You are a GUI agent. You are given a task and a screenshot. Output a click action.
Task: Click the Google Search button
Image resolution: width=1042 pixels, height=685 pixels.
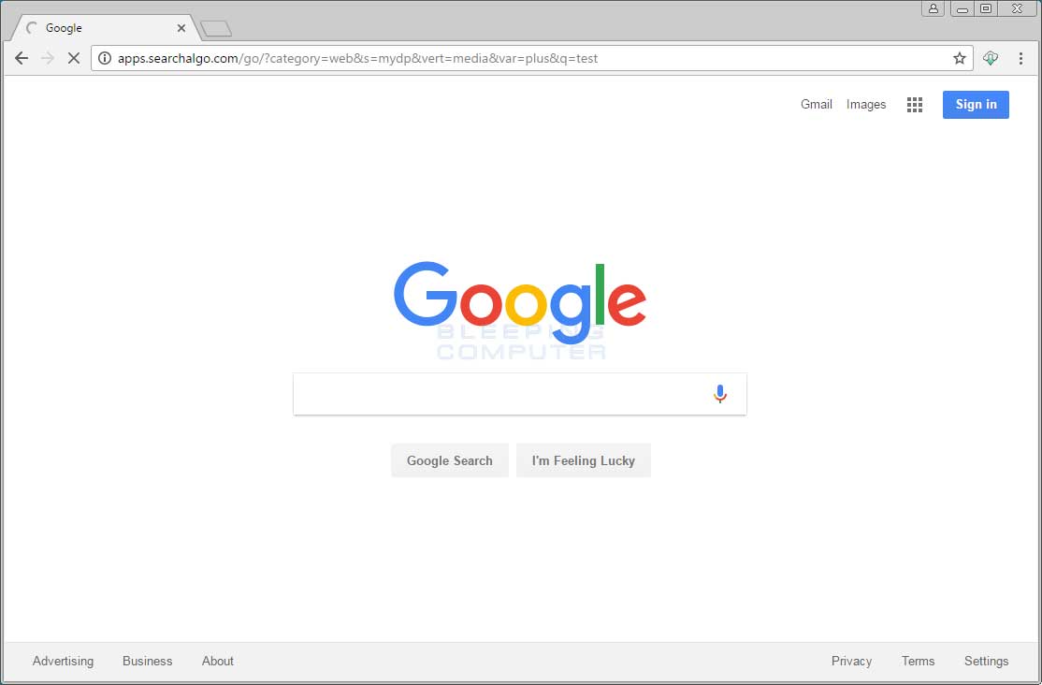(x=450, y=460)
